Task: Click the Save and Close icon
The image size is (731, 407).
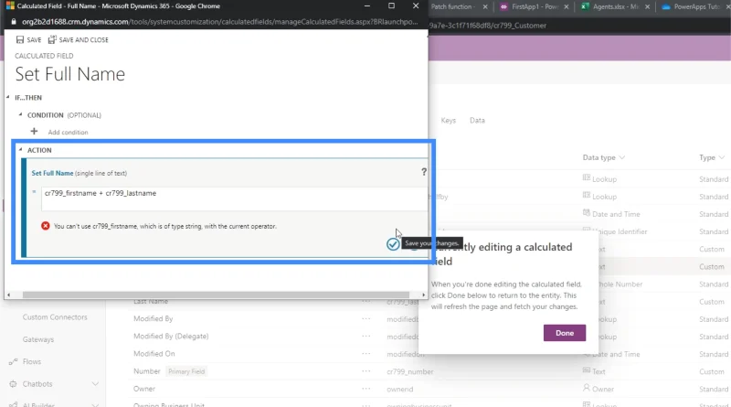Action: (x=52, y=39)
